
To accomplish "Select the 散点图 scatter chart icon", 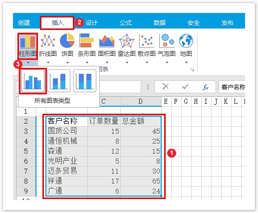I will [x=147, y=41].
